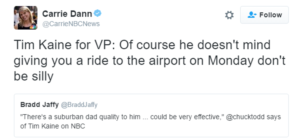
Task: Open Carrie Dann's profile photo
Action: point(25,18)
